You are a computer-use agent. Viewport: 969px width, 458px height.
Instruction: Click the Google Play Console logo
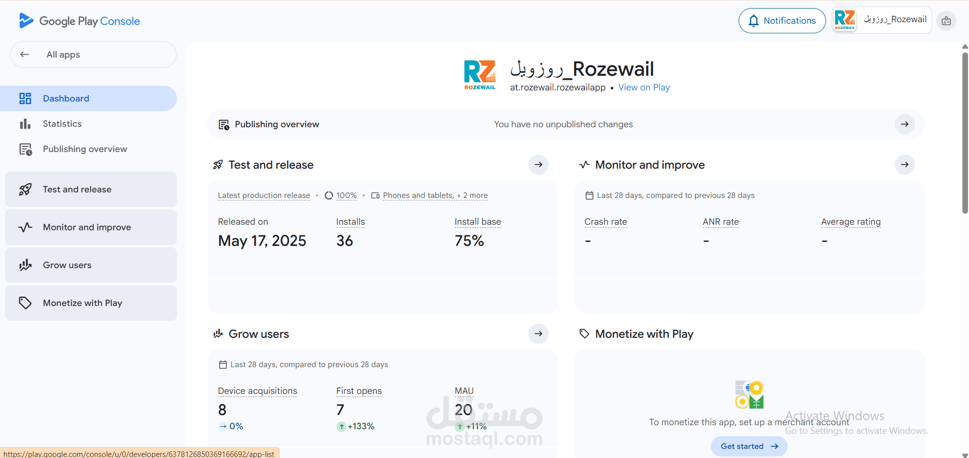pyautogui.click(x=79, y=21)
